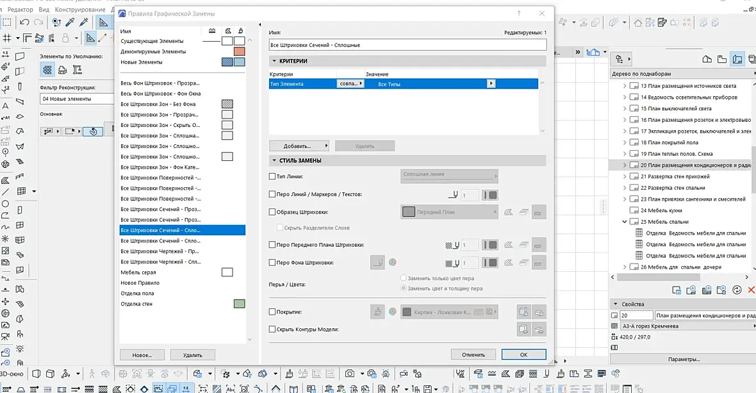Open the RGB color picker beside Покрытие
Viewport: 756px width, 393px height.
(392, 312)
